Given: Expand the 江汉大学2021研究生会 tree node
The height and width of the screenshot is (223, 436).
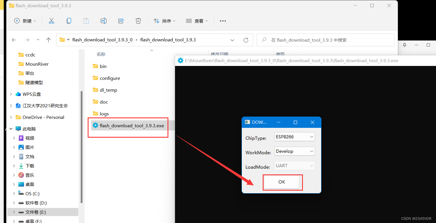Looking at the screenshot, I should tap(11, 106).
